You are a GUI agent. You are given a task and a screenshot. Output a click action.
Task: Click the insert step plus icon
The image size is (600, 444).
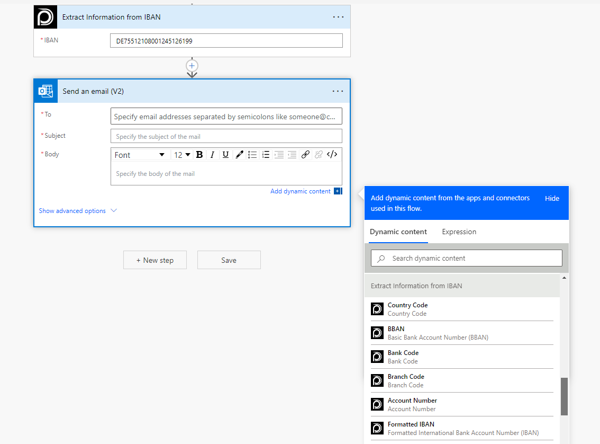coord(192,66)
